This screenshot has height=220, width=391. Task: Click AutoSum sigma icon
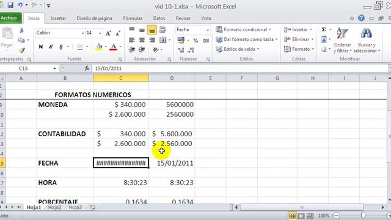coord(324,29)
